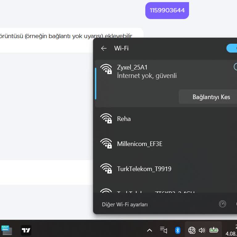Click the 'bağlantı yok uyarısı' chat message

(x=67, y=36)
